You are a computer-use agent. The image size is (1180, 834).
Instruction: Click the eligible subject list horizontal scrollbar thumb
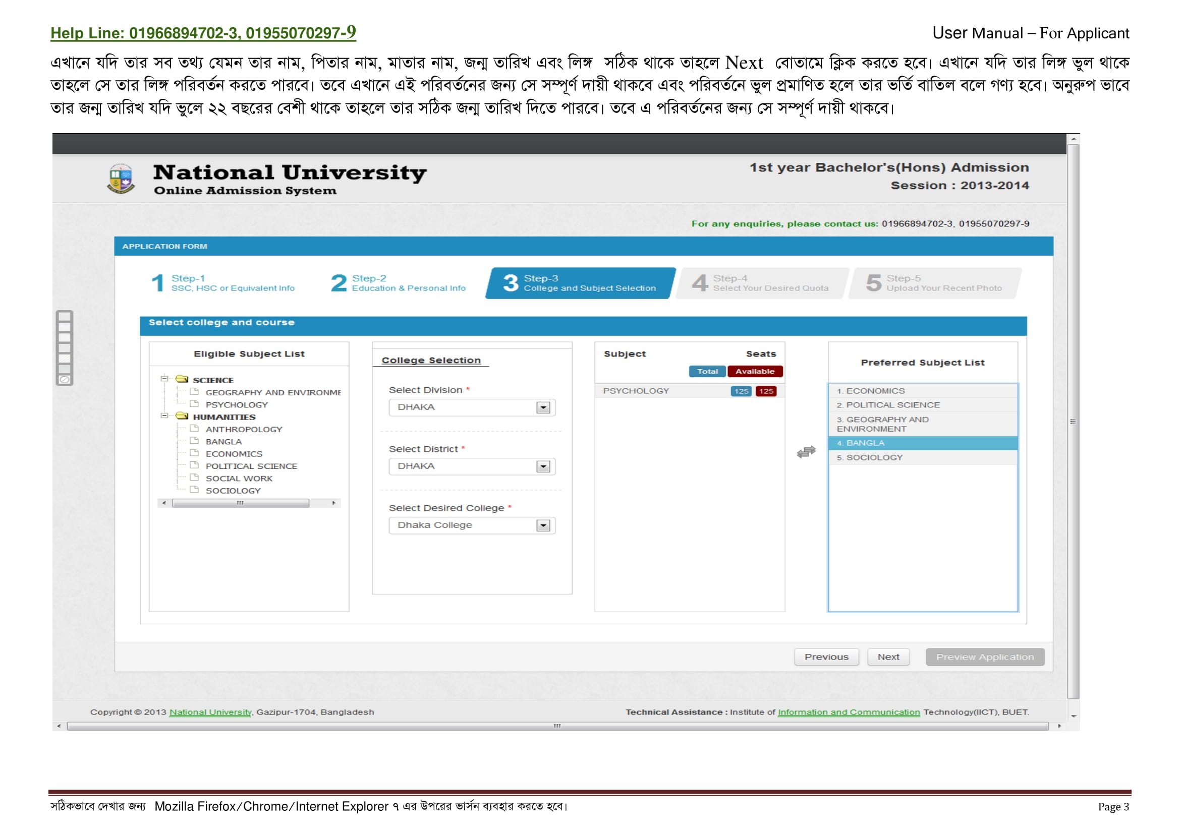(241, 503)
